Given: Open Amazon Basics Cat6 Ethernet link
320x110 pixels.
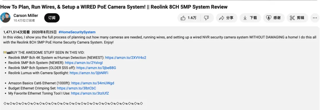Looking at the screenshot, I should pos(93,83).
